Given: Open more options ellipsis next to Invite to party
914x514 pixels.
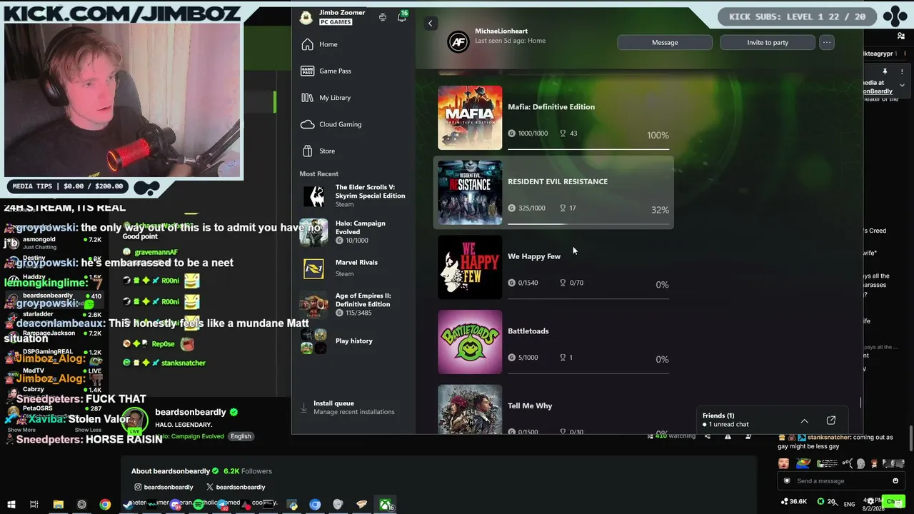Looking at the screenshot, I should pos(827,42).
